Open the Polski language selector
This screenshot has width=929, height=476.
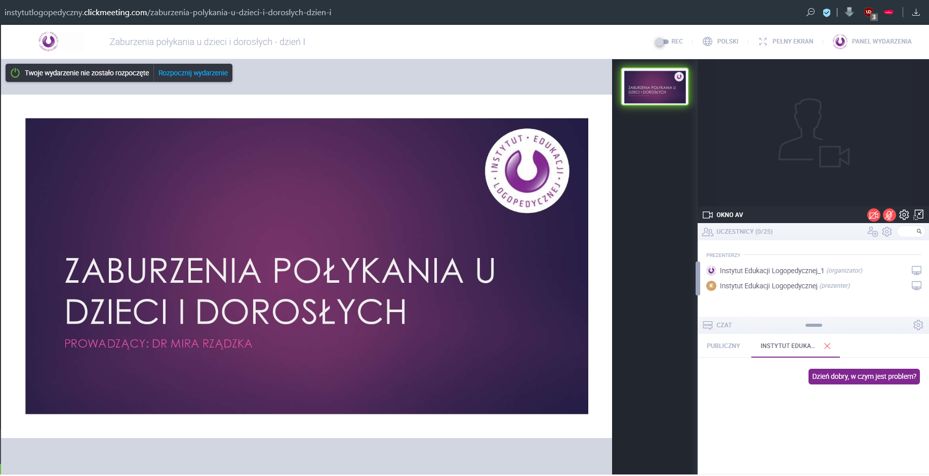click(x=721, y=41)
